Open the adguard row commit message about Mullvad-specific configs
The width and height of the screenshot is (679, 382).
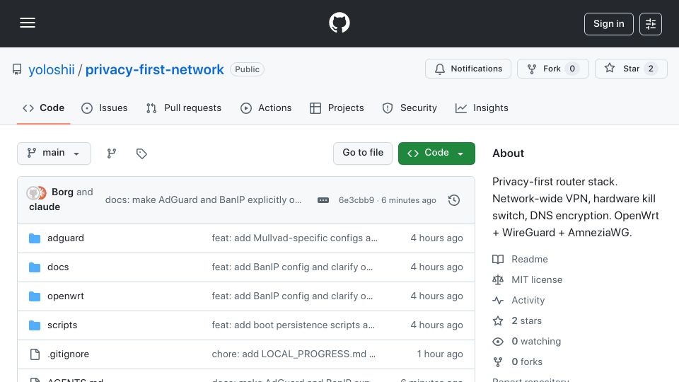click(x=294, y=238)
